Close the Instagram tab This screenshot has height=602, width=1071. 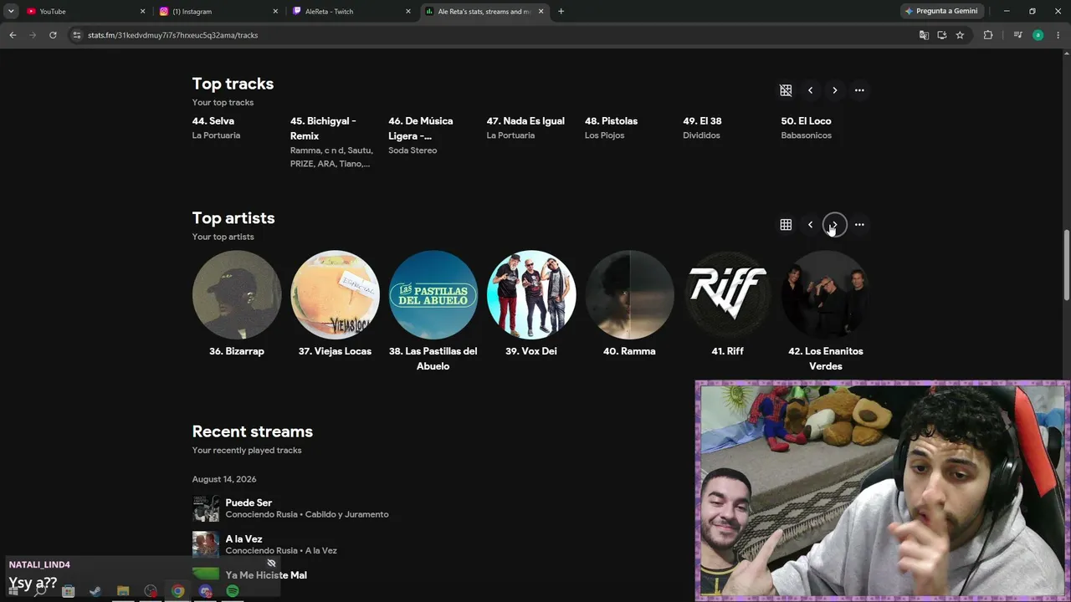click(x=275, y=12)
